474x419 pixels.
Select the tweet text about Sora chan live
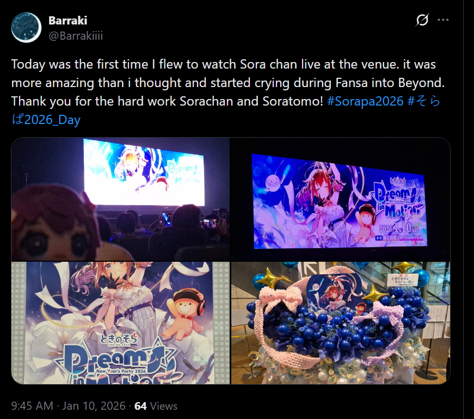(228, 92)
